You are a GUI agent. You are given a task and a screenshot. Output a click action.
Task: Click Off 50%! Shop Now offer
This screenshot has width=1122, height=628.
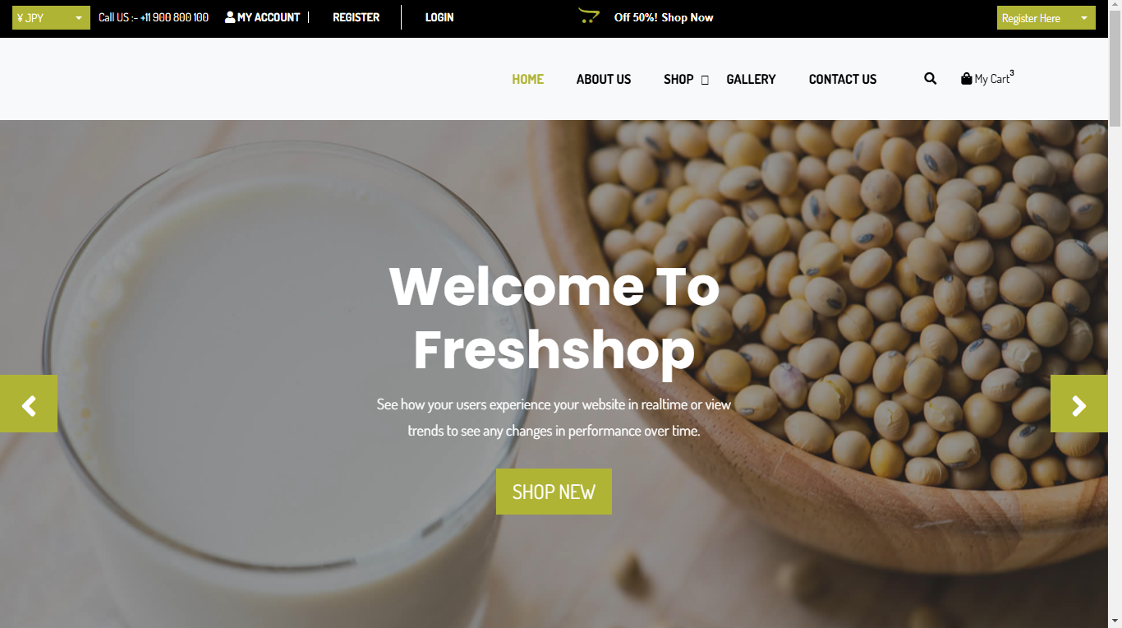click(664, 17)
